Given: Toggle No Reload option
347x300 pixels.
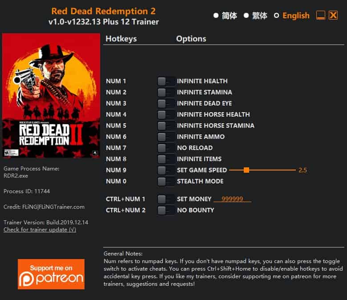Looking at the screenshot, I should coord(165,148).
